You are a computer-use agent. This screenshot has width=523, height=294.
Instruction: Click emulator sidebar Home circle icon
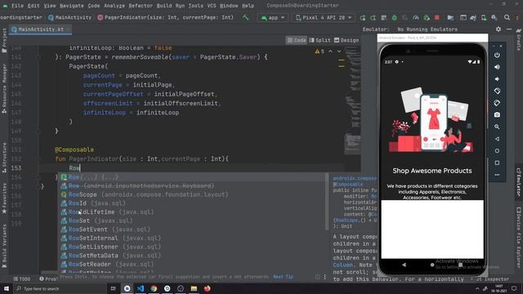(x=497, y=150)
